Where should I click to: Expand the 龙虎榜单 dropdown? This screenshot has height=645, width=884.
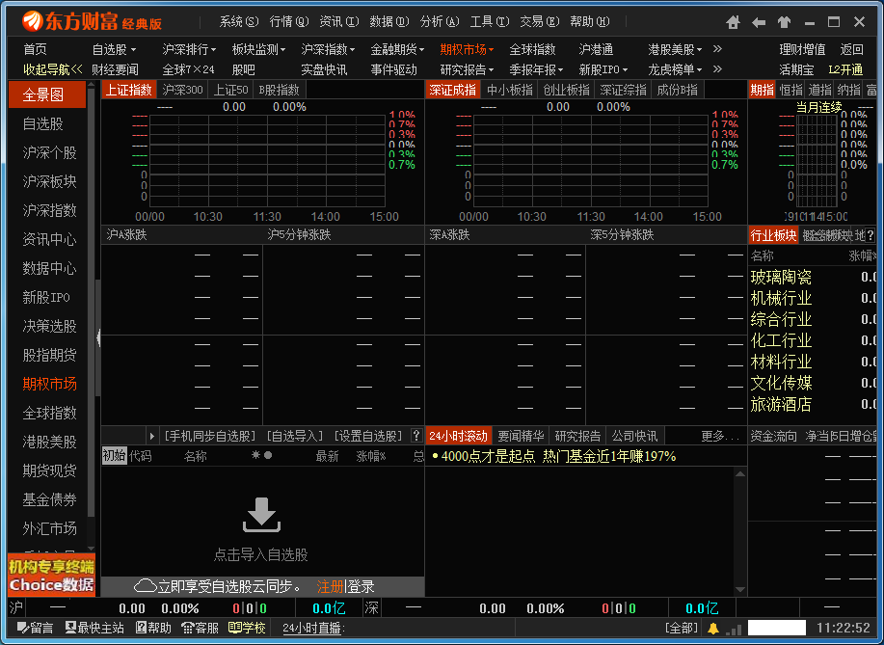[x=675, y=69]
